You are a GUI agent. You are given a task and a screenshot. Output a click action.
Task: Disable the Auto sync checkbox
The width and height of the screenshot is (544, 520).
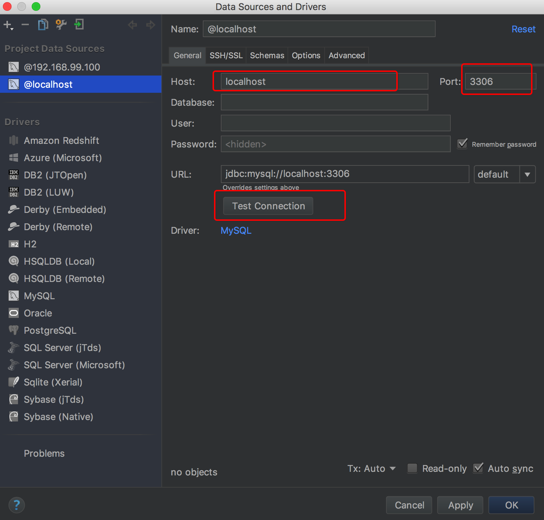(478, 468)
